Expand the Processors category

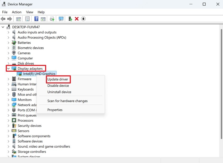pos(8,120)
